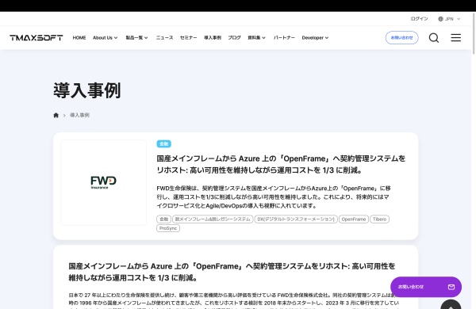Open the セミナー menu item
476x309 pixels.
coord(188,37)
